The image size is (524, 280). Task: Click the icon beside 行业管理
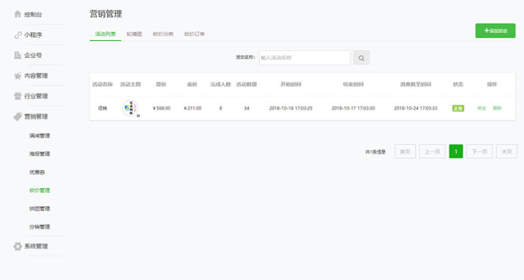(18, 96)
